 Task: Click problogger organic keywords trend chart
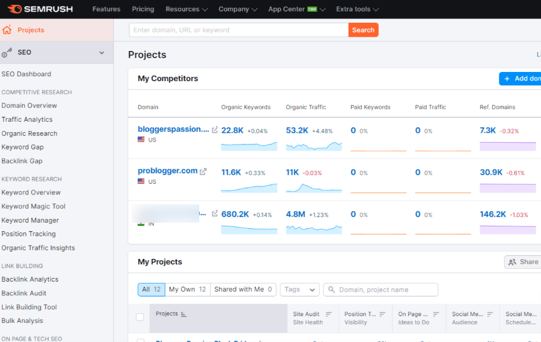[x=249, y=188]
